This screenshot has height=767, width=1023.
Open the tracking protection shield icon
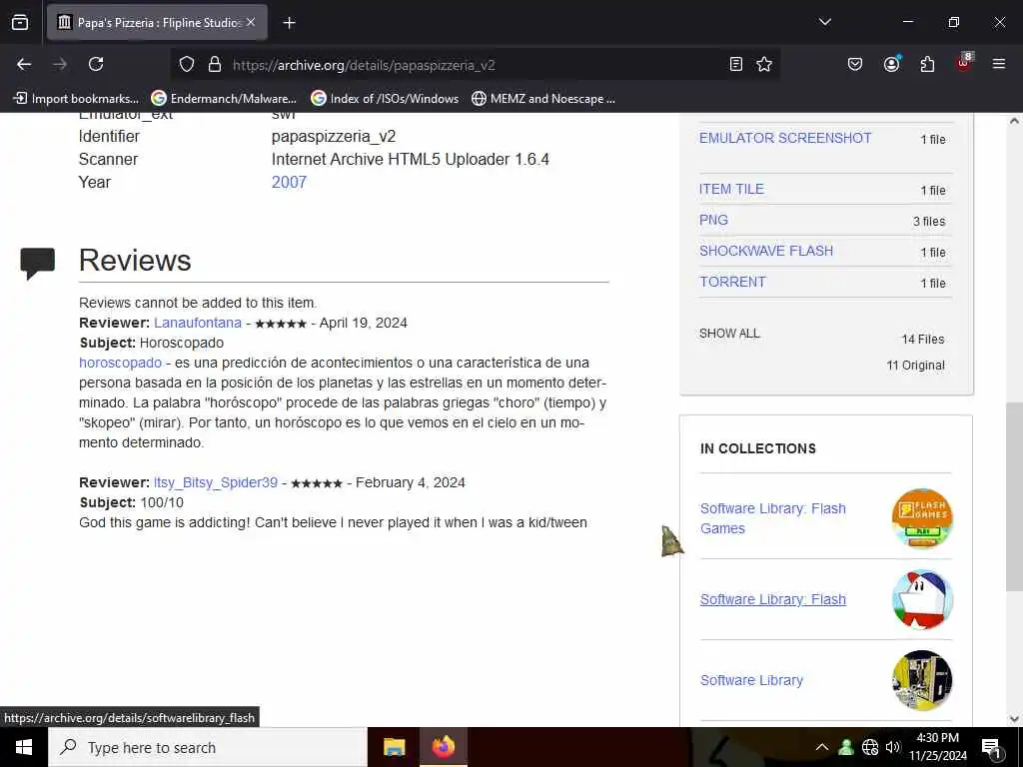pos(187,65)
